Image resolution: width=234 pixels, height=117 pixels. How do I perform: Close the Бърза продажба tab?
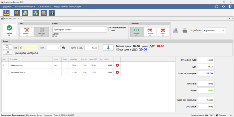[21, 19]
